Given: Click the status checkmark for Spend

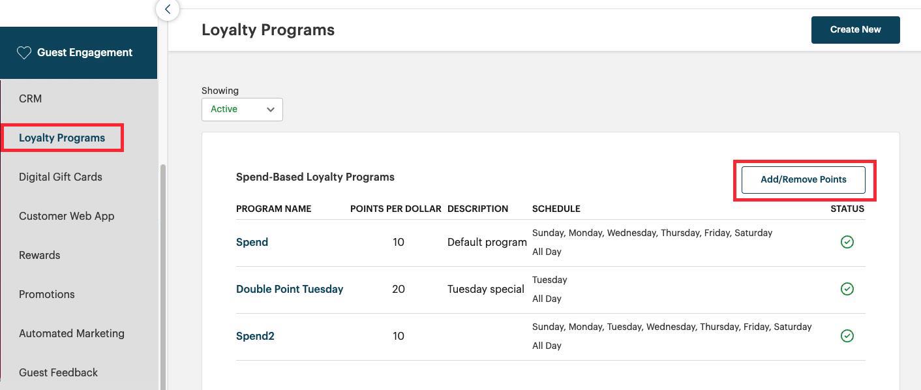Looking at the screenshot, I should [847, 242].
